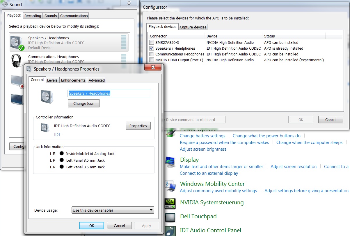Uncheck the Speakers / Headphones APO checkbox

152,48
